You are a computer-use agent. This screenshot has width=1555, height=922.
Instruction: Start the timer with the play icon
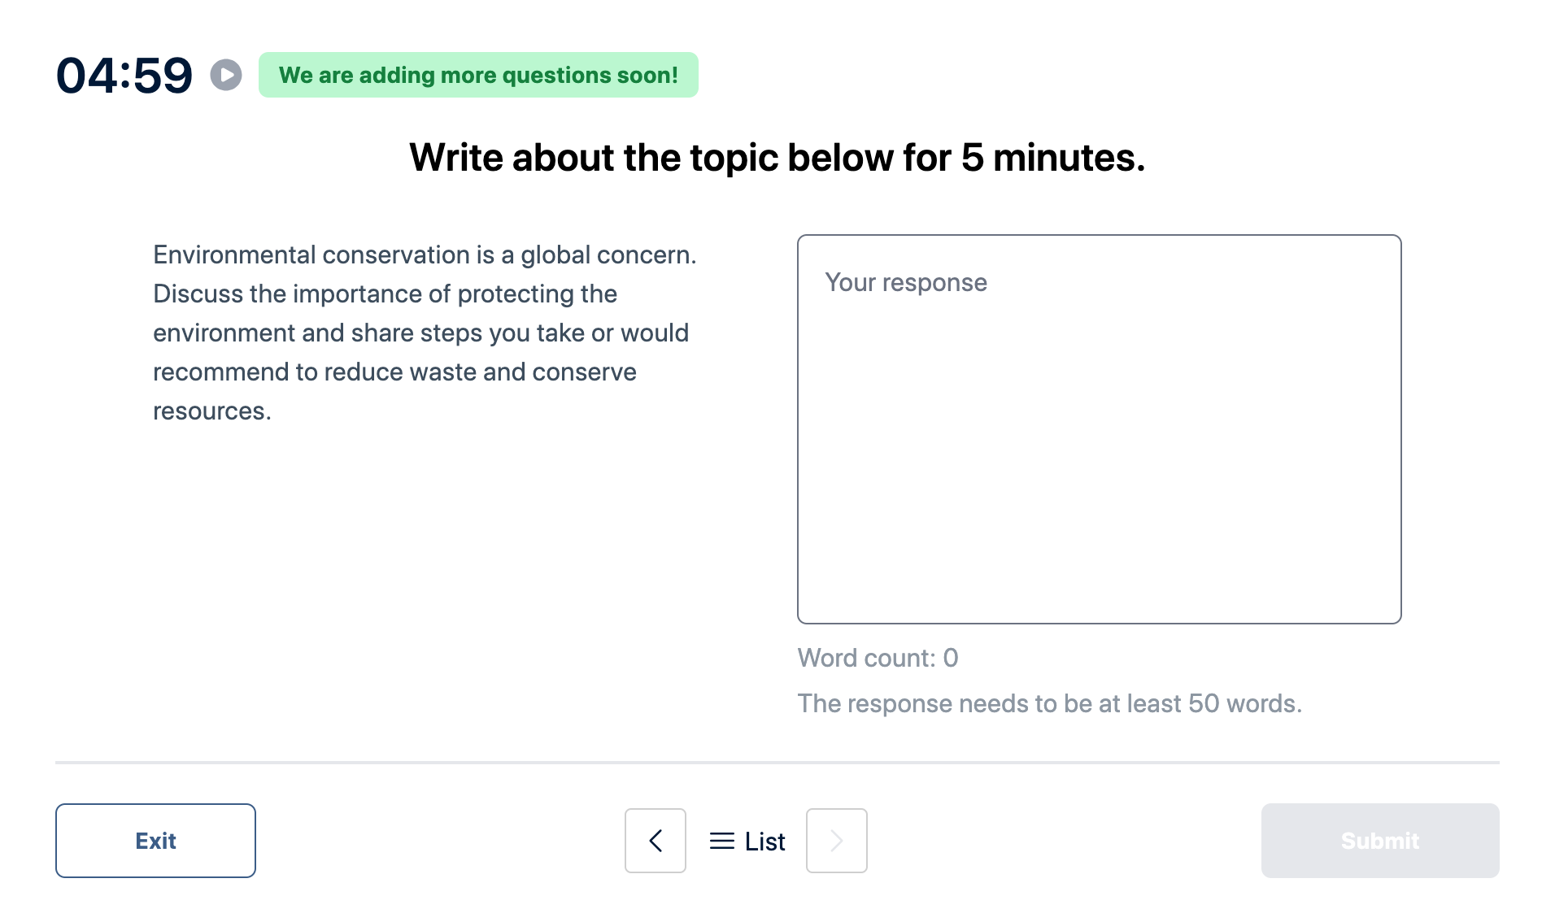coord(226,75)
